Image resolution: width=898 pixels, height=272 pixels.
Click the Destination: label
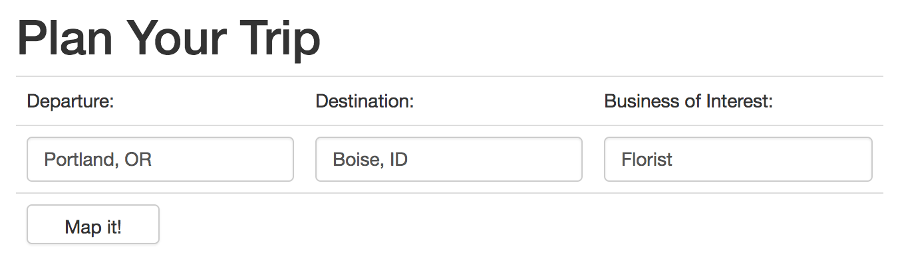tap(365, 102)
